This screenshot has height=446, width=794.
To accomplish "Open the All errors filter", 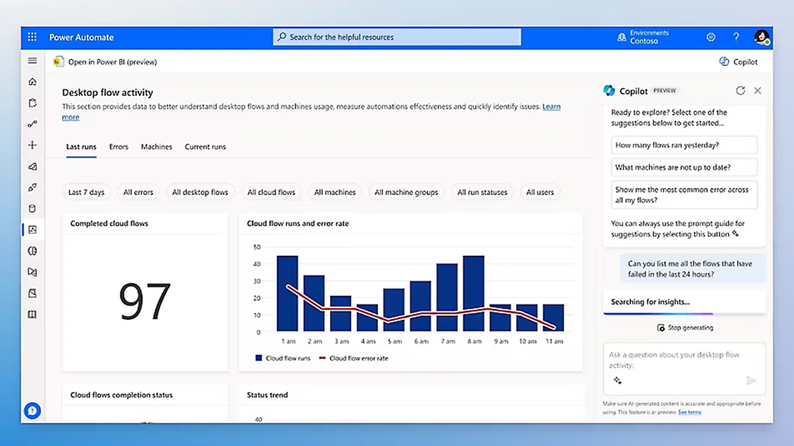I will [x=138, y=192].
